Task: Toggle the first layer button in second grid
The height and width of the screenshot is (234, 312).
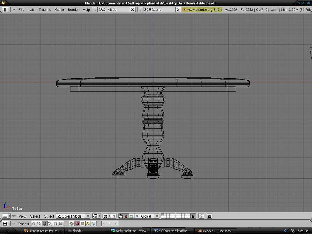Action: point(178,215)
